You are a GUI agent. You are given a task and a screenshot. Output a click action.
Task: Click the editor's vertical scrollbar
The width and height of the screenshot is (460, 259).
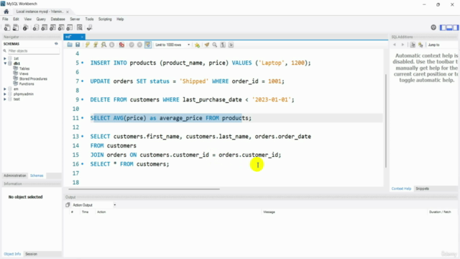click(x=386, y=121)
